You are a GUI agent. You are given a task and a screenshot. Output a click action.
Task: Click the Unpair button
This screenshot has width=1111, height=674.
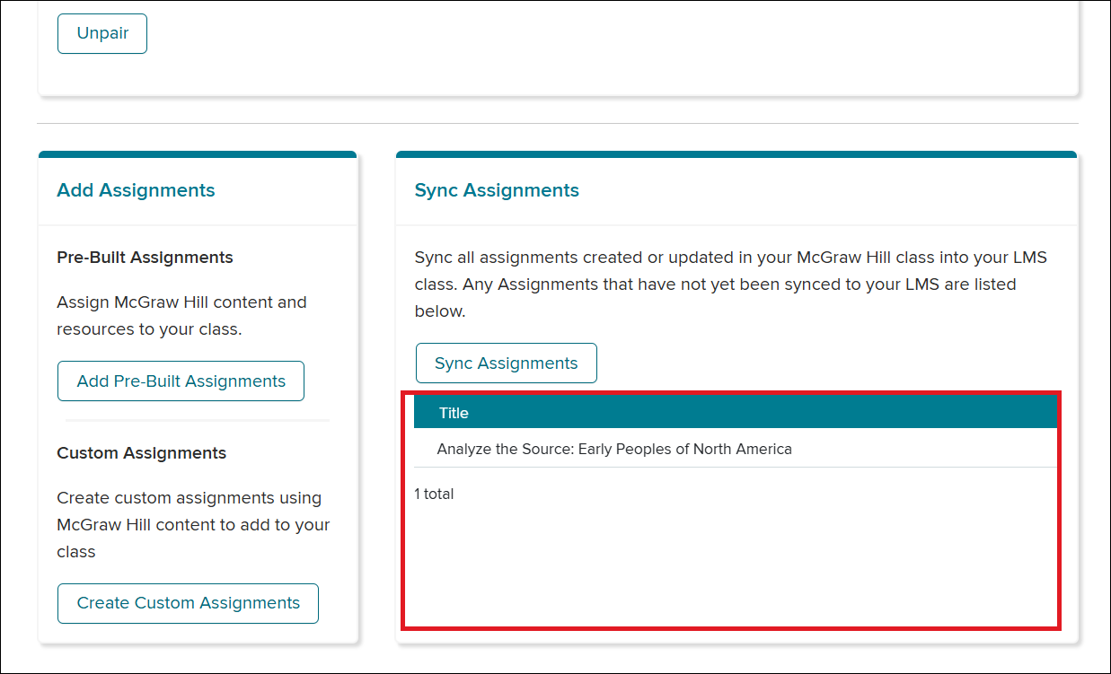(102, 33)
